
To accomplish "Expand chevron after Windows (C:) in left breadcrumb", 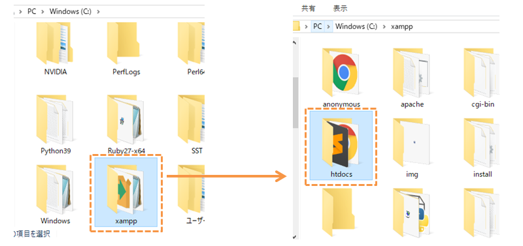I will 98,11.
